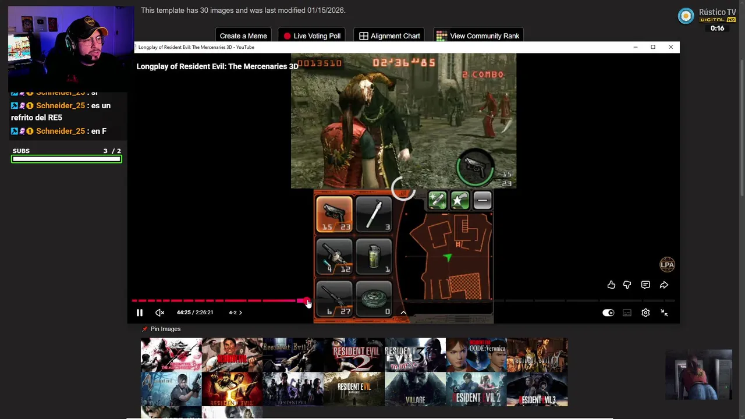Toggle the autoplay switch
The width and height of the screenshot is (745, 419).
608,313
